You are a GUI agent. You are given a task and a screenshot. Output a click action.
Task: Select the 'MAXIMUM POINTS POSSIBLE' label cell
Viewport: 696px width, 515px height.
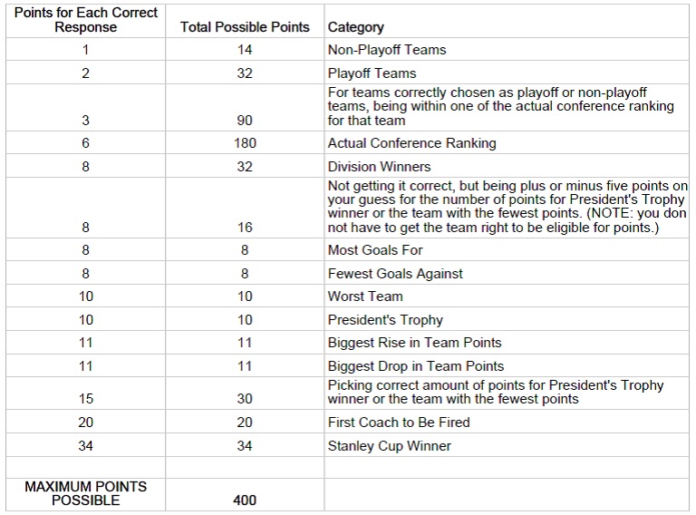86,494
